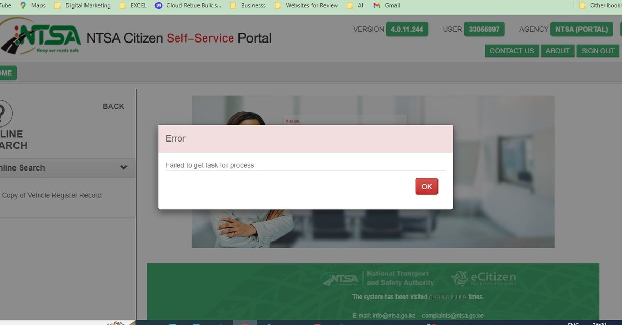Click SIGN OUT
622x325 pixels.
tap(598, 51)
